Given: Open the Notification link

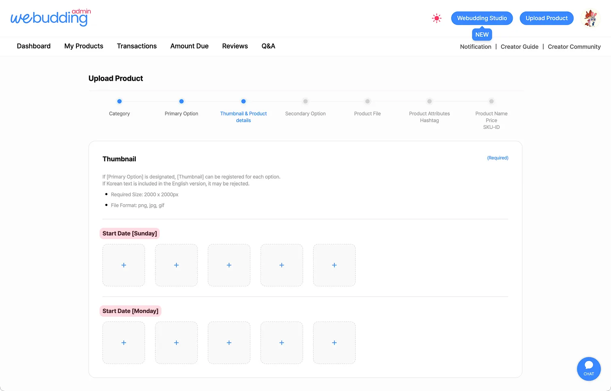Looking at the screenshot, I should 475,47.
